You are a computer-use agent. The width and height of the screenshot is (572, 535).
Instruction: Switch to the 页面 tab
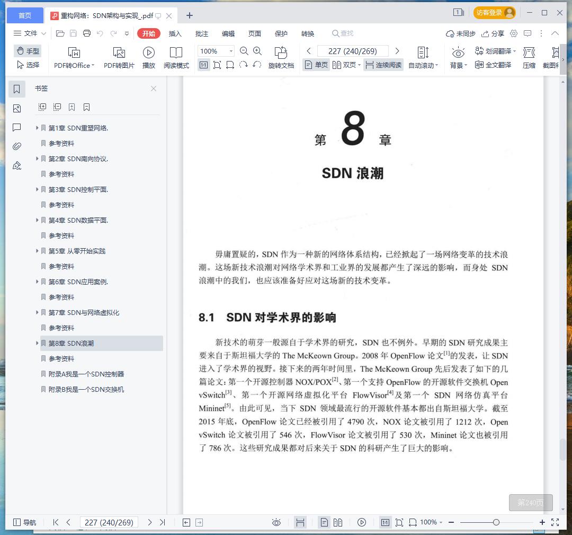[x=255, y=33]
